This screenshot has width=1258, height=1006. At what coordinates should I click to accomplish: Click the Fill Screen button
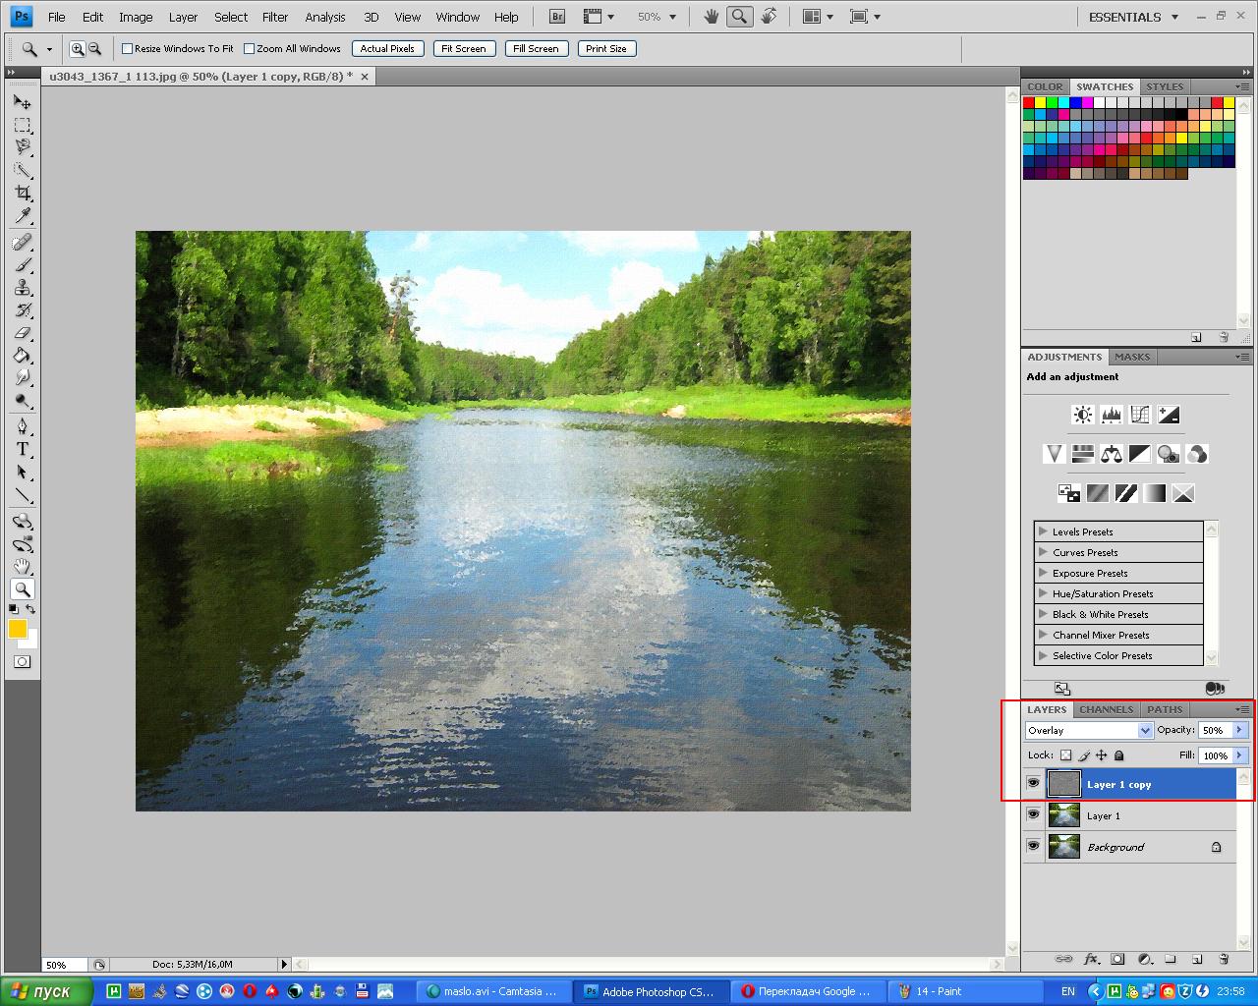coord(536,48)
